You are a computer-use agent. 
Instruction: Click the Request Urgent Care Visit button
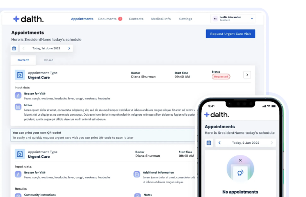(230, 33)
